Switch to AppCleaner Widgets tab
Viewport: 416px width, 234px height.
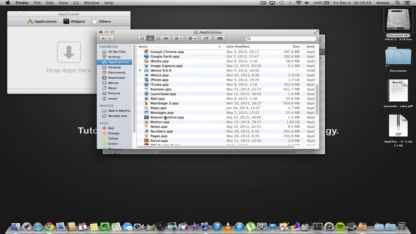click(x=74, y=21)
